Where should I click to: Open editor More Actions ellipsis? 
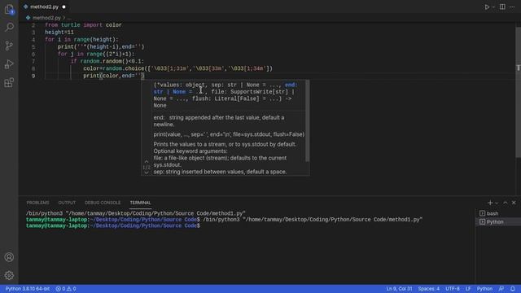(x=512, y=7)
